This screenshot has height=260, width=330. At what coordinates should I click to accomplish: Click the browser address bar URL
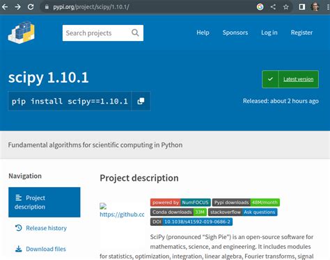coord(91,7)
